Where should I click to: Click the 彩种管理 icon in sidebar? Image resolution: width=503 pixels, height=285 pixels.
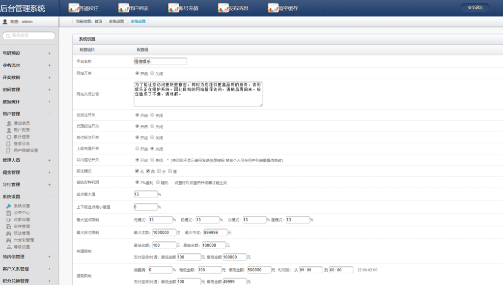9,227
